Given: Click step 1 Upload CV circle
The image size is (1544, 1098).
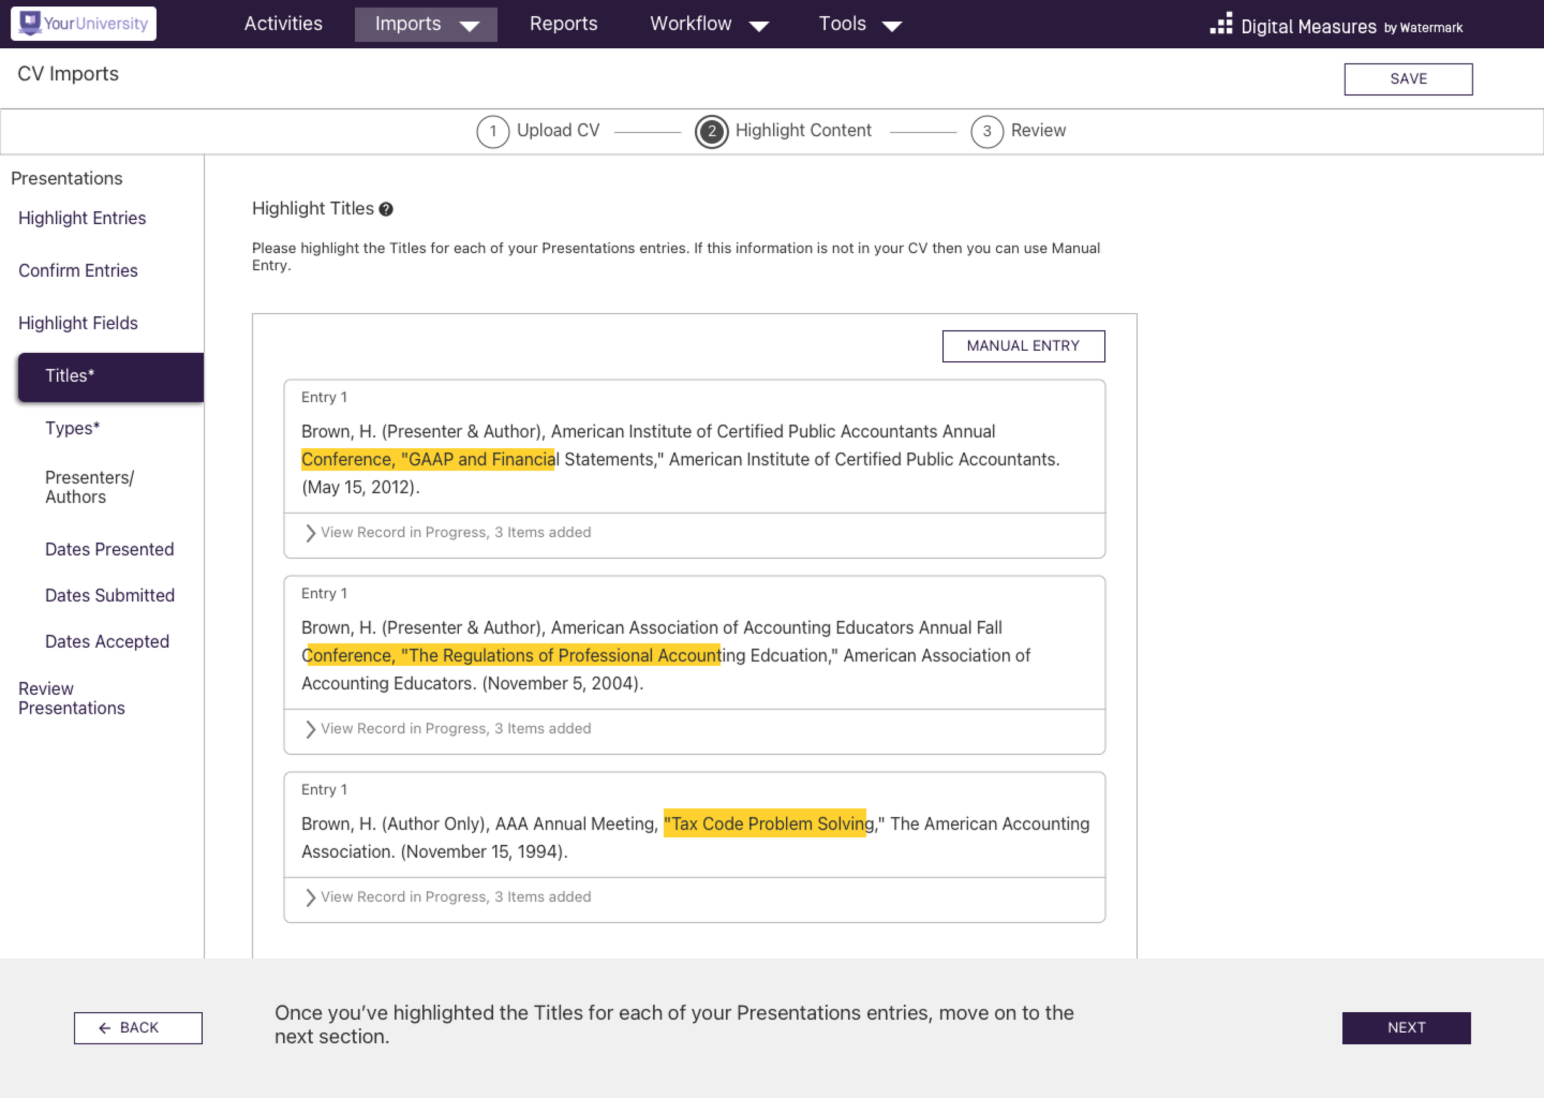Looking at the screenshot, I should pyautogui.click(x=493, y=131).
